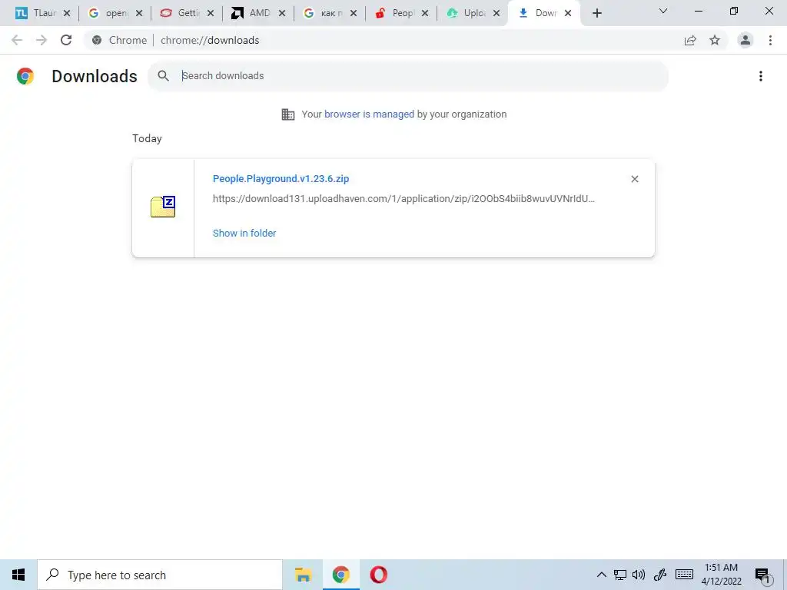Open the Chrome main menu
787x590 pixels.
770,40
